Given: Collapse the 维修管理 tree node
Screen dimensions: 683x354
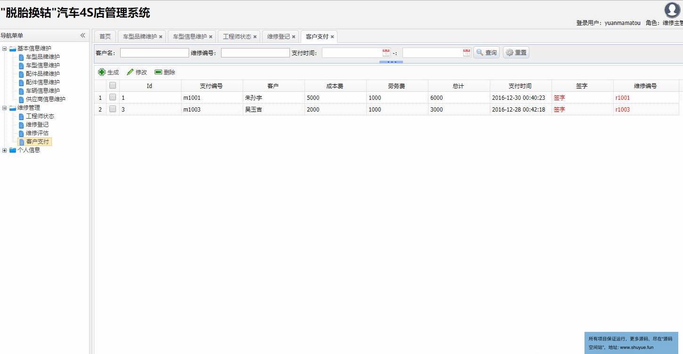Looking at the screenshot, I should [x=5, y=108].
